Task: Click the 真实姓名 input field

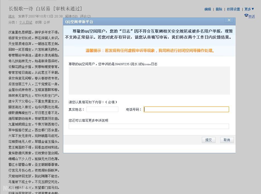Action: point(102,109)
